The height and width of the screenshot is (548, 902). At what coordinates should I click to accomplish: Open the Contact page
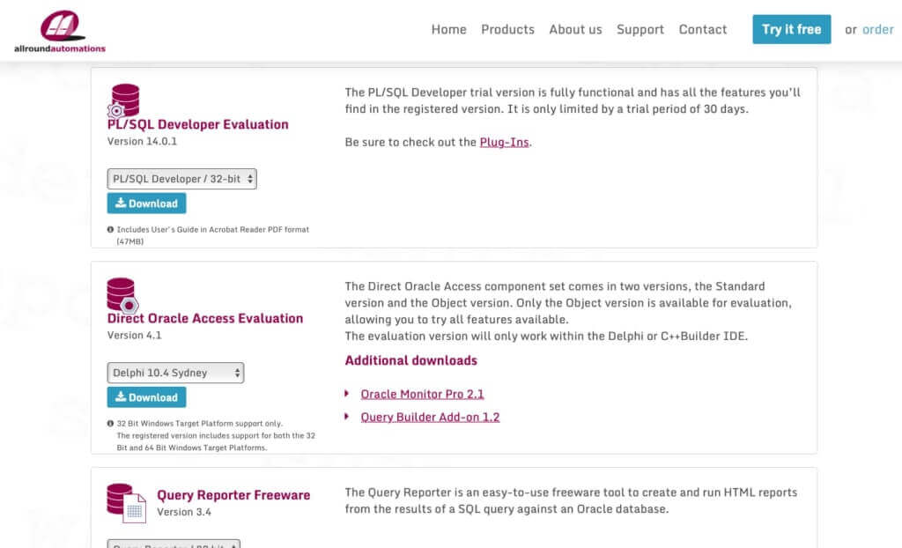click(702, 29)
